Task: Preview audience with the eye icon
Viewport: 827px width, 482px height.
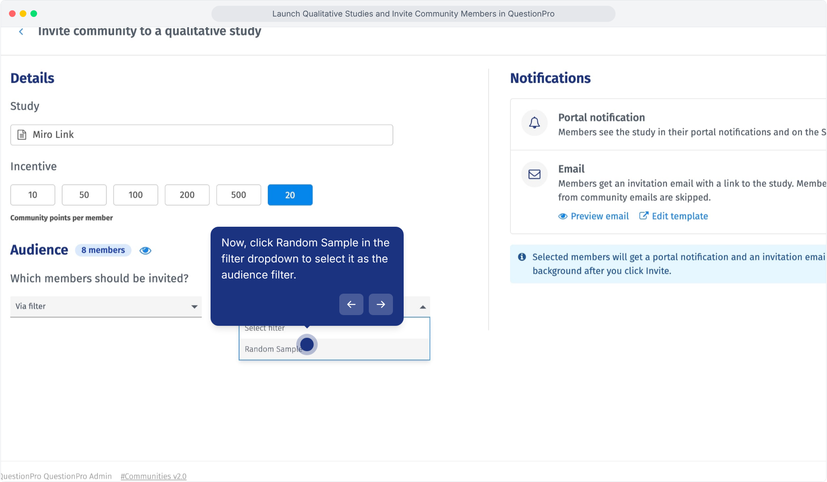Action: point(145,251)
